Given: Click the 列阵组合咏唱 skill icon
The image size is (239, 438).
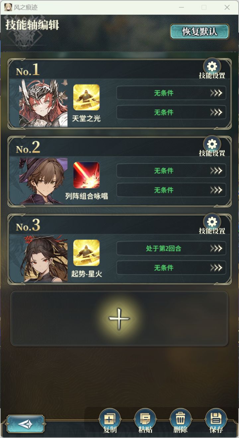Looking at the screenshot, I should [86, 175].
